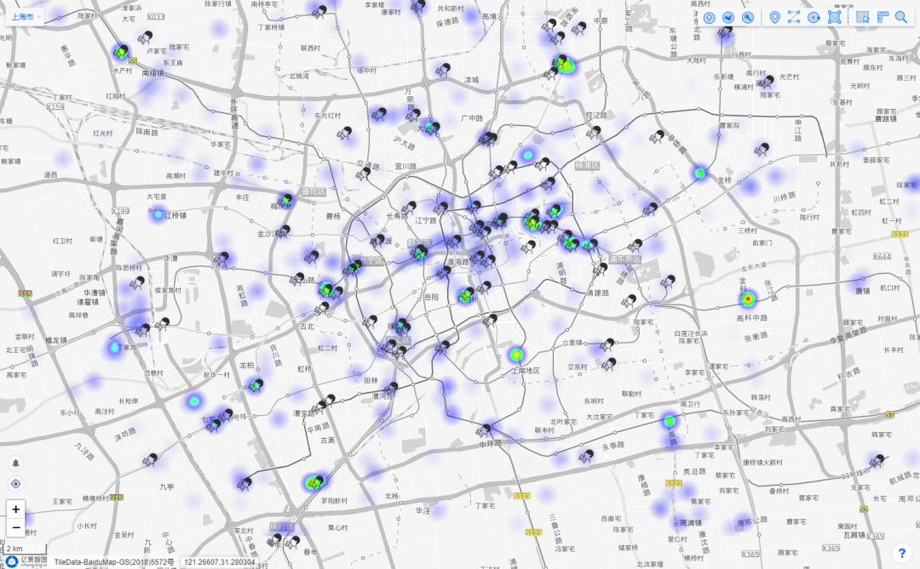Click the locate/recenter target button

[15, 484]
